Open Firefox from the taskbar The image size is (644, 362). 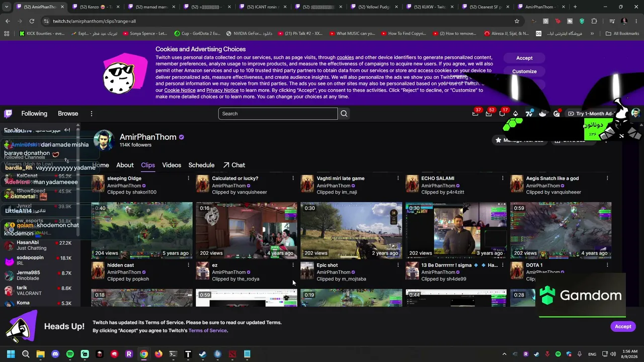coord(158,354)
